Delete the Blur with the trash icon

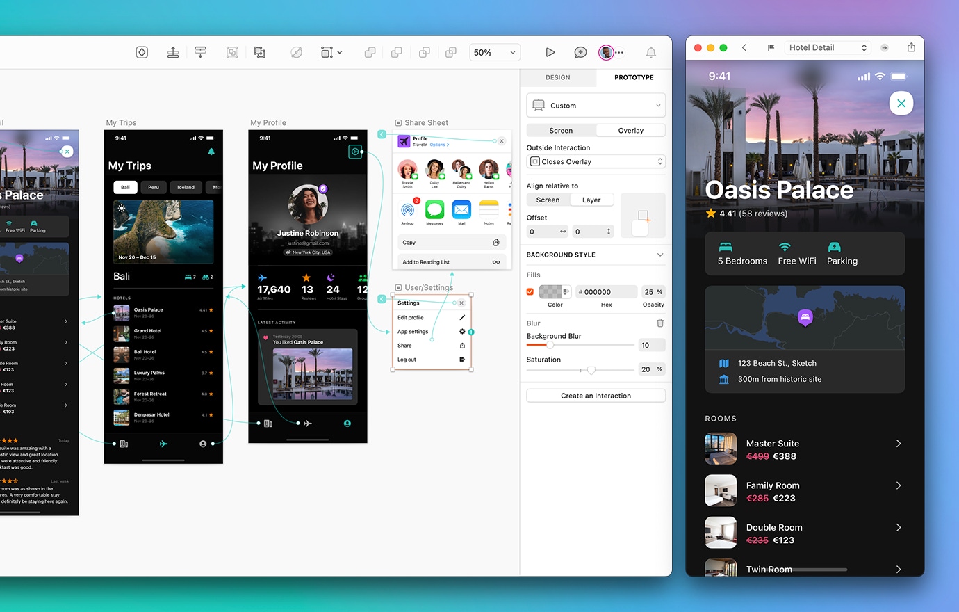pos(660,323)
